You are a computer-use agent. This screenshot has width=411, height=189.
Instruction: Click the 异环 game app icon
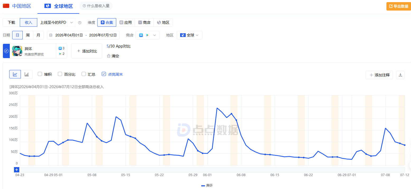click(x=17, y=51)
